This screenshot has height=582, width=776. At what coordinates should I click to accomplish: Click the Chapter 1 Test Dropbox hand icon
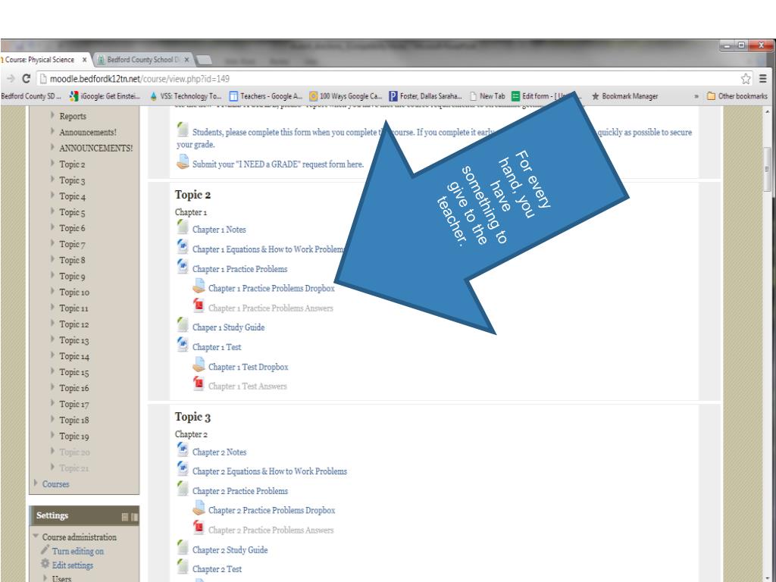[199, 365]
